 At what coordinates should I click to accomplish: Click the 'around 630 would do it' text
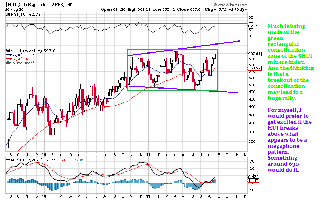coord(283,167)
